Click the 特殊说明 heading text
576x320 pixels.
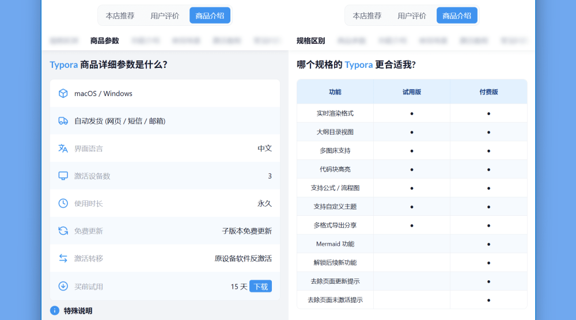78,311
